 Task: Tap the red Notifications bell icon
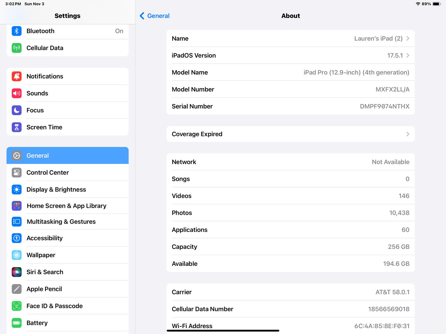point(17,76)
